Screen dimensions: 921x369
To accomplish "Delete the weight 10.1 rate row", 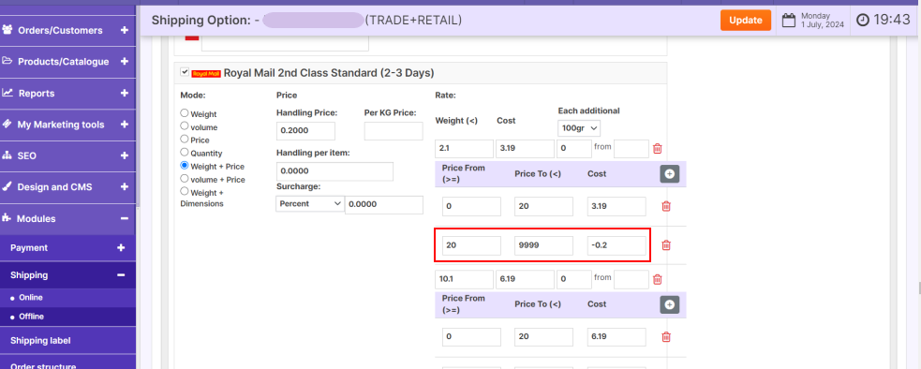I will coord(658,279).
